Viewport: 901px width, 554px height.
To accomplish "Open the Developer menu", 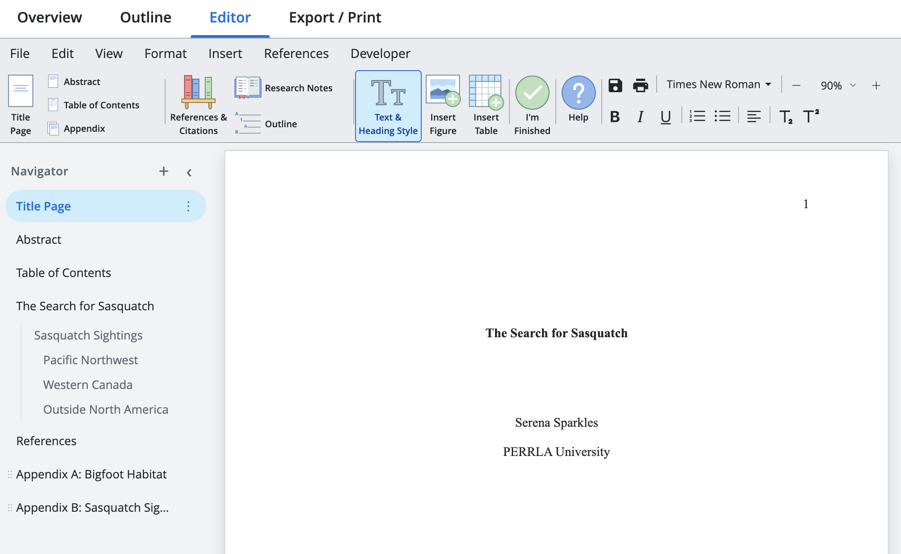I will coord(380,54).
